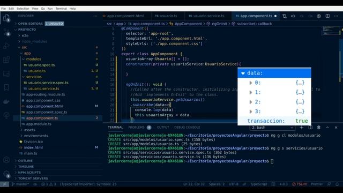Open the Manage gear icon
Image resolution: width=343 pixels, height=193 pixels.
6,174
